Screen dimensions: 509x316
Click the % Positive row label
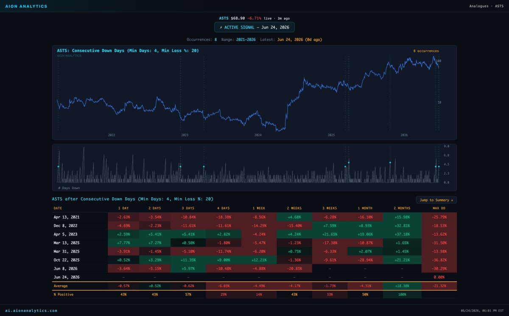tap(63, 294)
